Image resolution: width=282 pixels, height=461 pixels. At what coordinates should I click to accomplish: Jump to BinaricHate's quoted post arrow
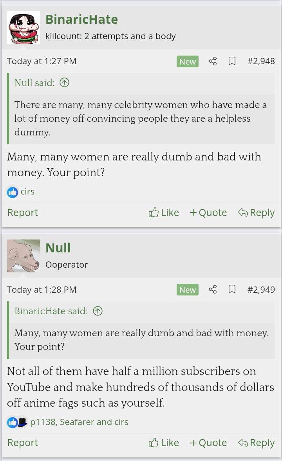98,311
